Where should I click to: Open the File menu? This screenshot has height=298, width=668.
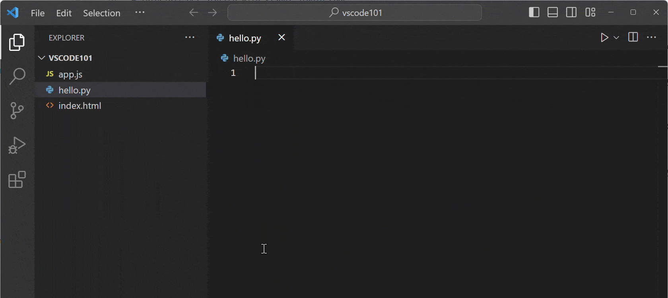point(38,13)
